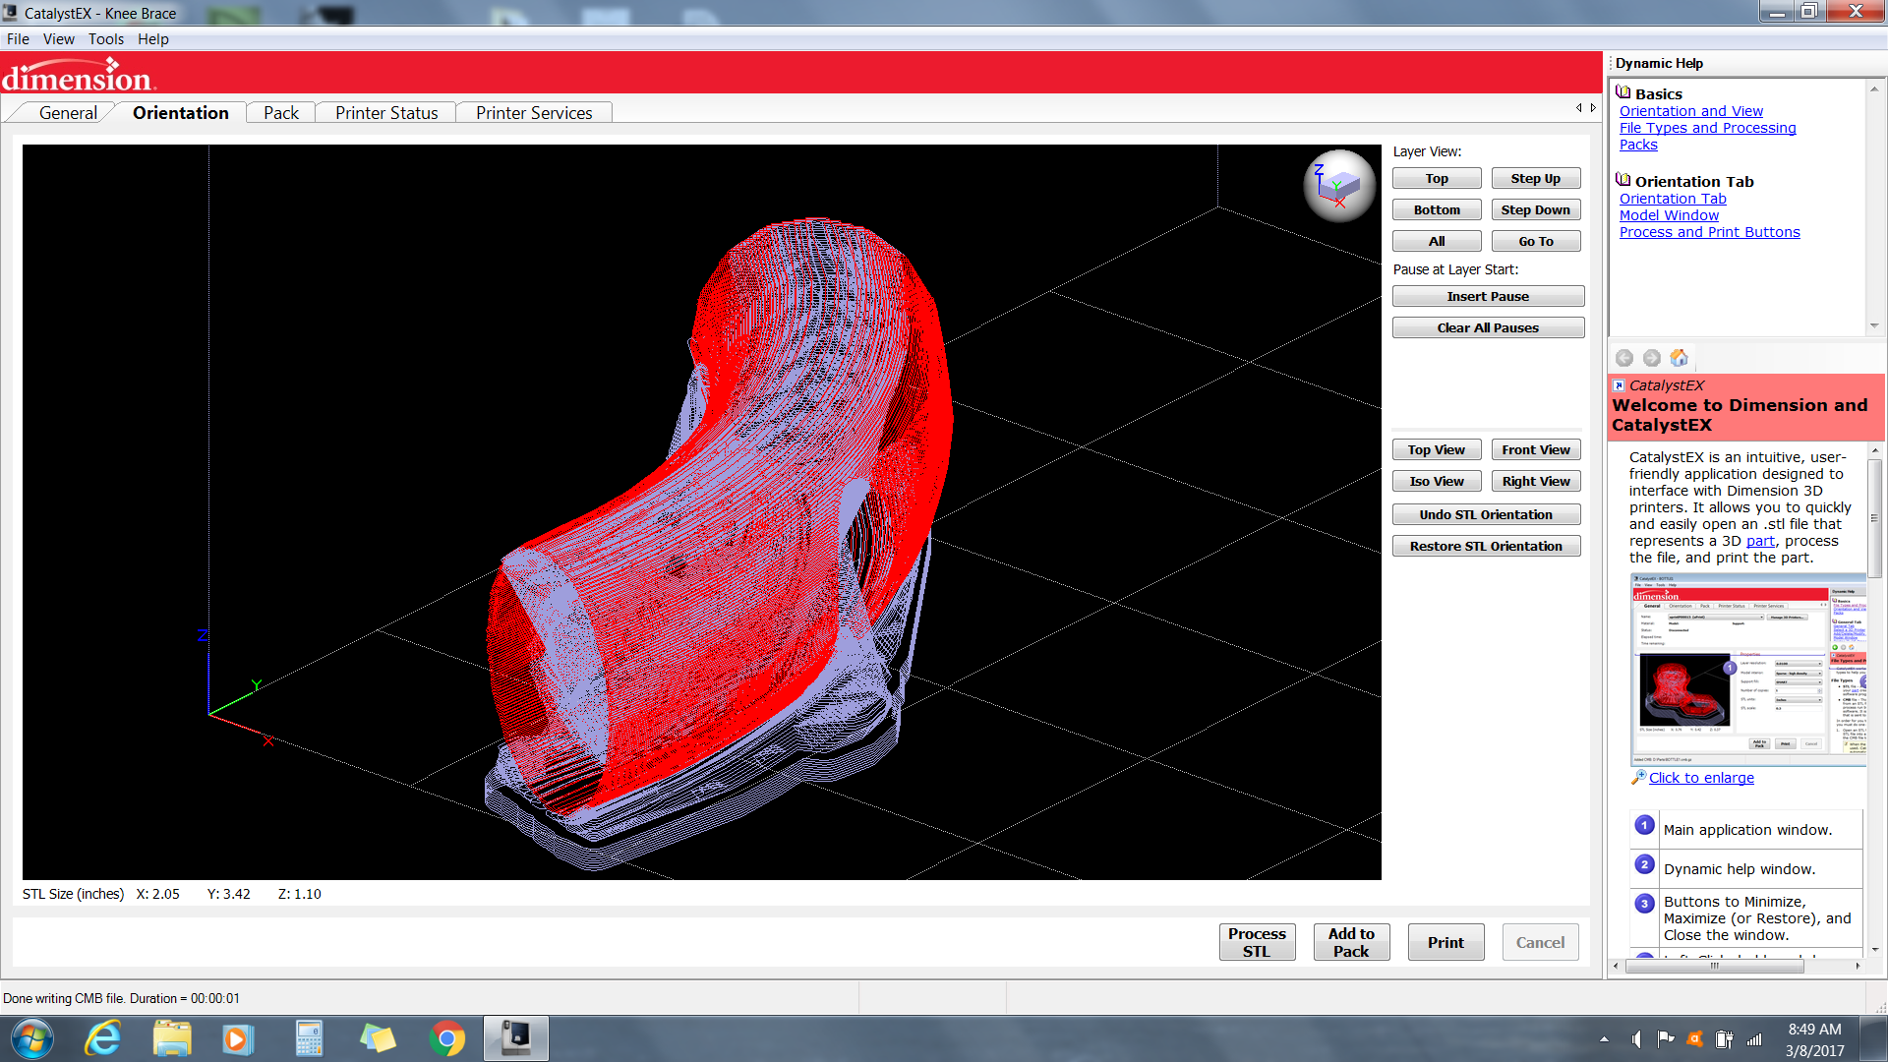Screen dimensions: 1888x1062
Task: Switch to the Printer Services tab
Action: click(x=534, y=113)
